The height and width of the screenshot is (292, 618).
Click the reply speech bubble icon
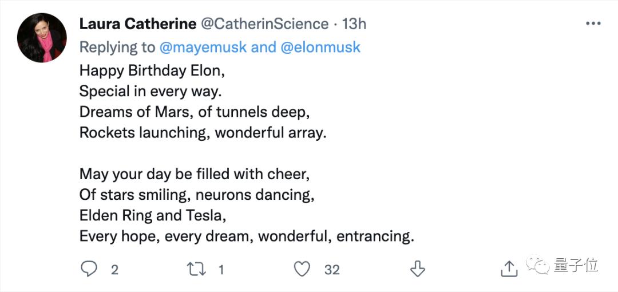pos(89,269)
